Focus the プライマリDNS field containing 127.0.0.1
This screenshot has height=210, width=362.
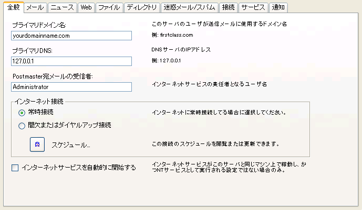(71, 61)
